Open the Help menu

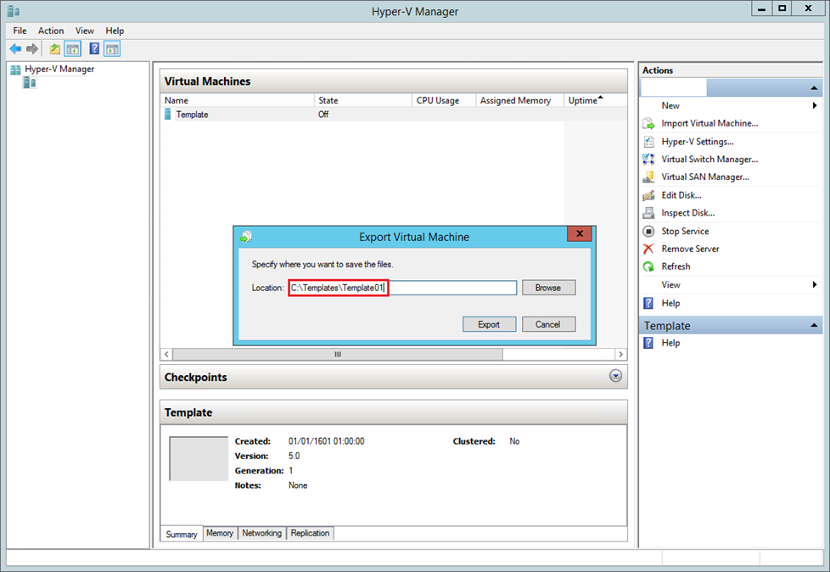tap(115, 31)
